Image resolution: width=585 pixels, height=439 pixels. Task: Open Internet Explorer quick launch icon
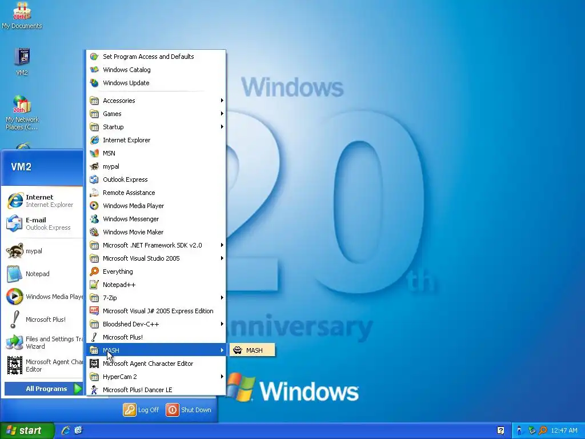pos(66,430)
